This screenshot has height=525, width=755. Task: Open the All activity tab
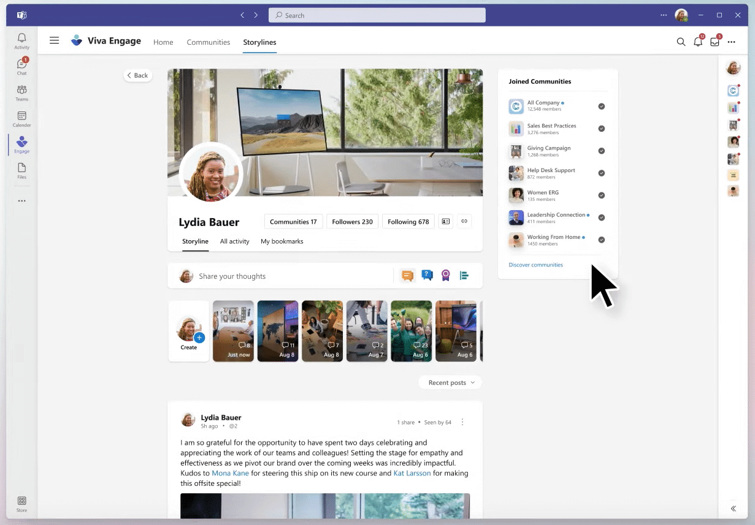click(235, 241)
